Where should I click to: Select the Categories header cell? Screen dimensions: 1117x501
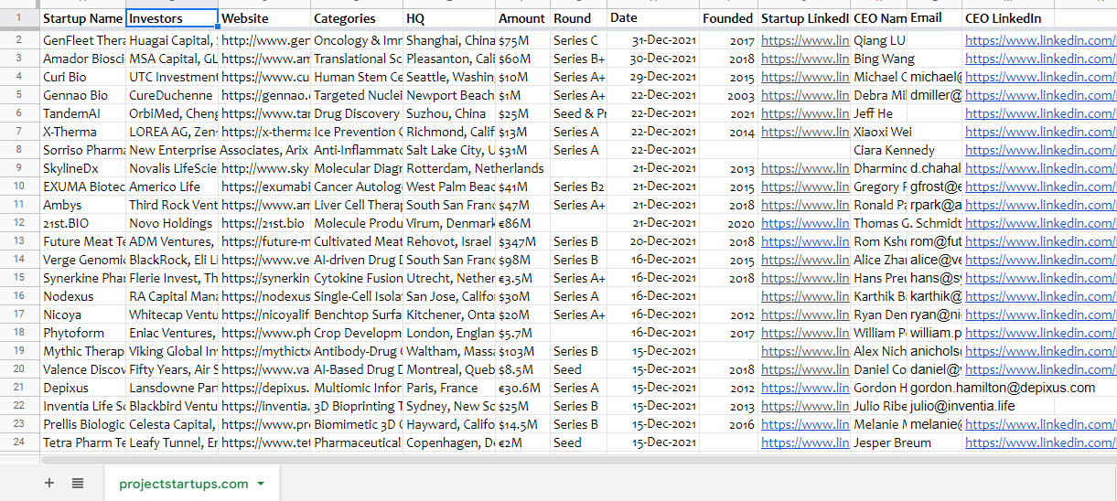tap(357, 18)
